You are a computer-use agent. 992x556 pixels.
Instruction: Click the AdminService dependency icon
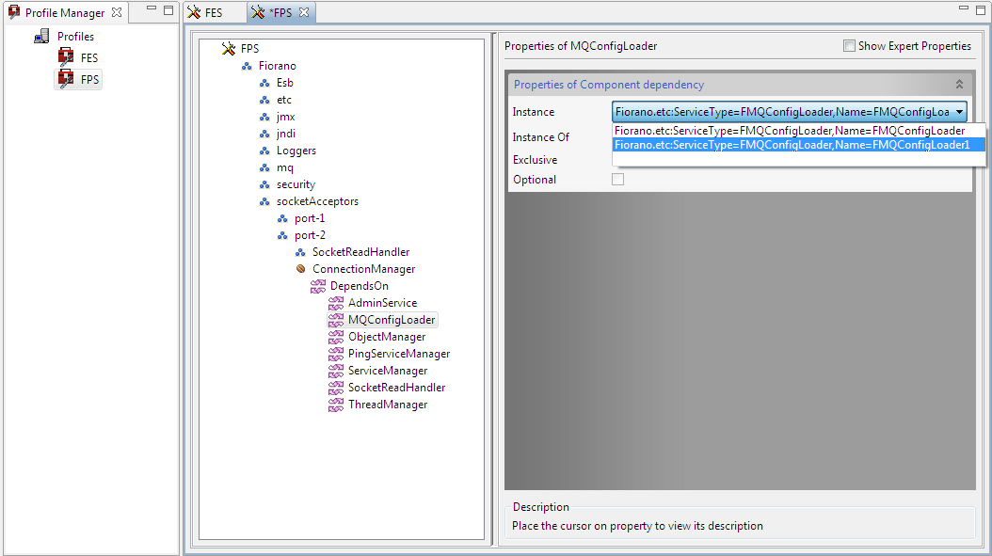[336, 303]
